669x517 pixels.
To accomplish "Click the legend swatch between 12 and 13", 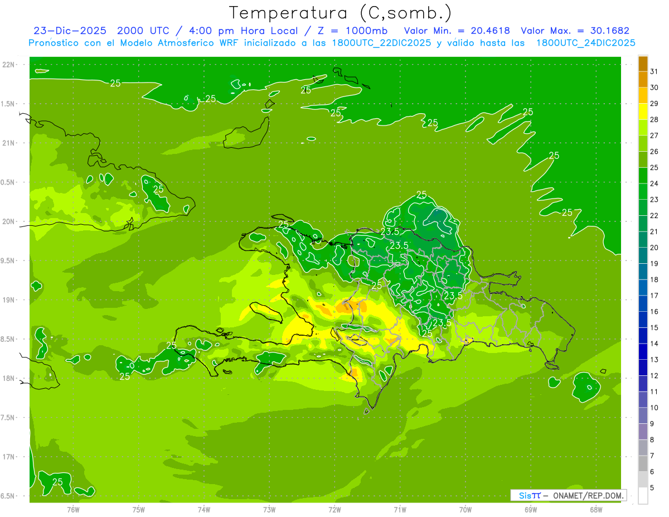I will (x=643, y=368).
